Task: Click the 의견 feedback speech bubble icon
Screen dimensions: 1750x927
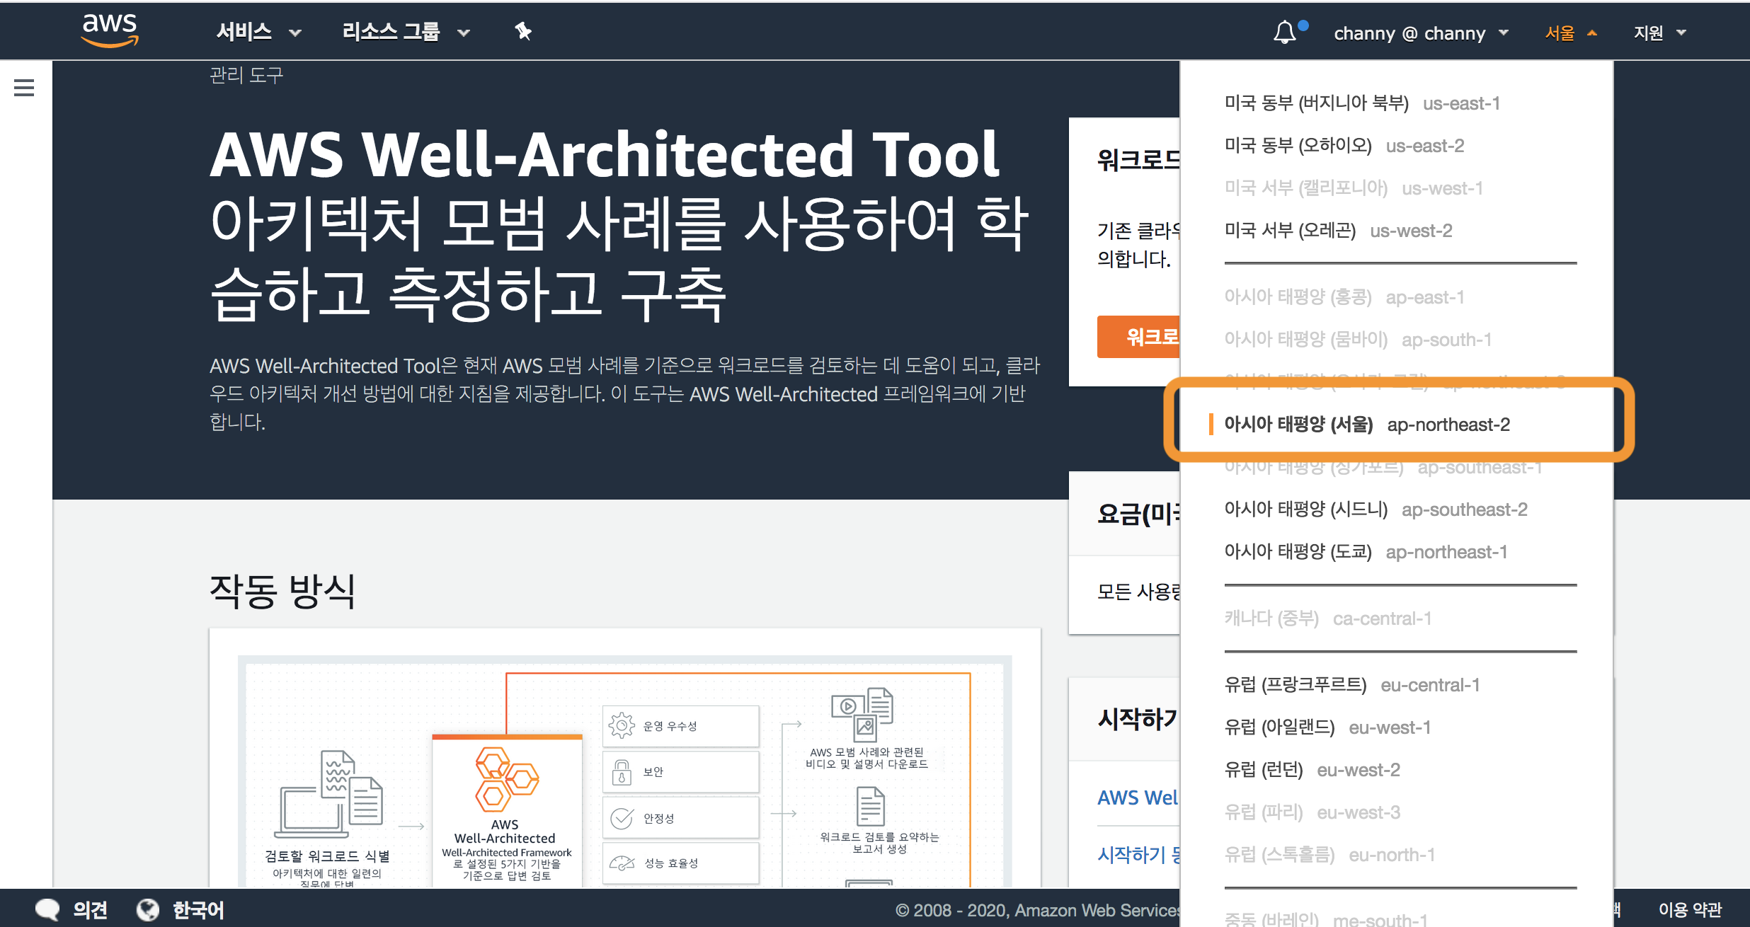Action: pyautogui.click(x=47, y=909)
